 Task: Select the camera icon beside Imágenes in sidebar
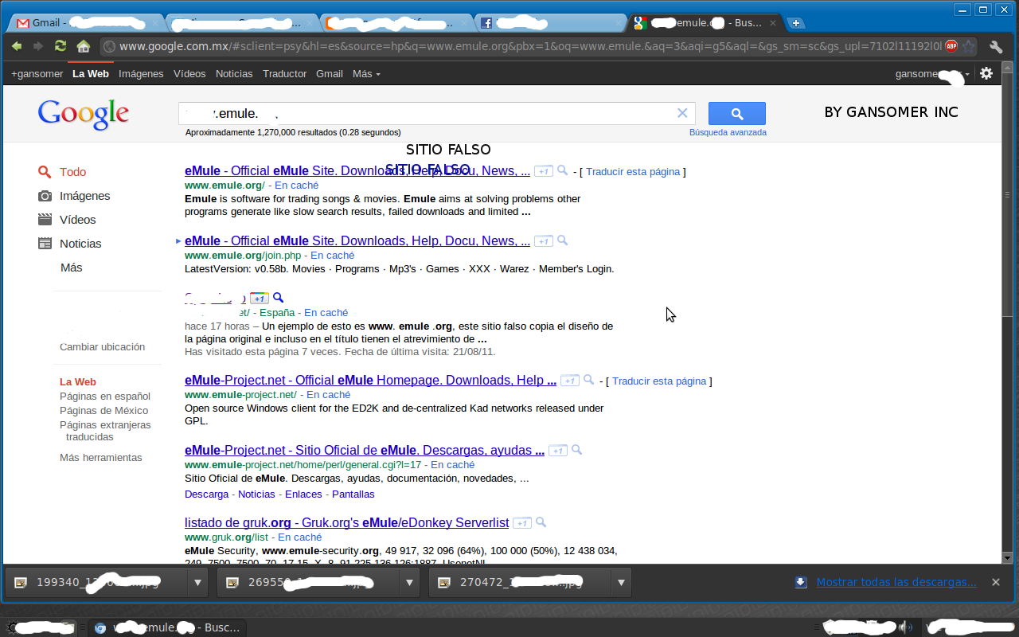pos(45,195)
